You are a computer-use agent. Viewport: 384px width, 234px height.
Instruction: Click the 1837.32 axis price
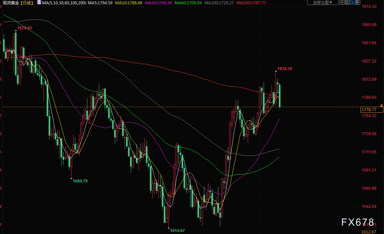coord(369,61)
